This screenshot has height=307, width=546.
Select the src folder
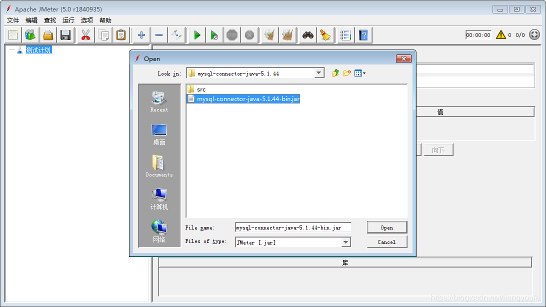(x=196, y=89)
